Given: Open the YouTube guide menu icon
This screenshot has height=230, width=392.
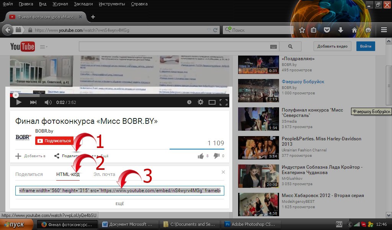Looking at the screenshot, I should [x=44, y=47].
